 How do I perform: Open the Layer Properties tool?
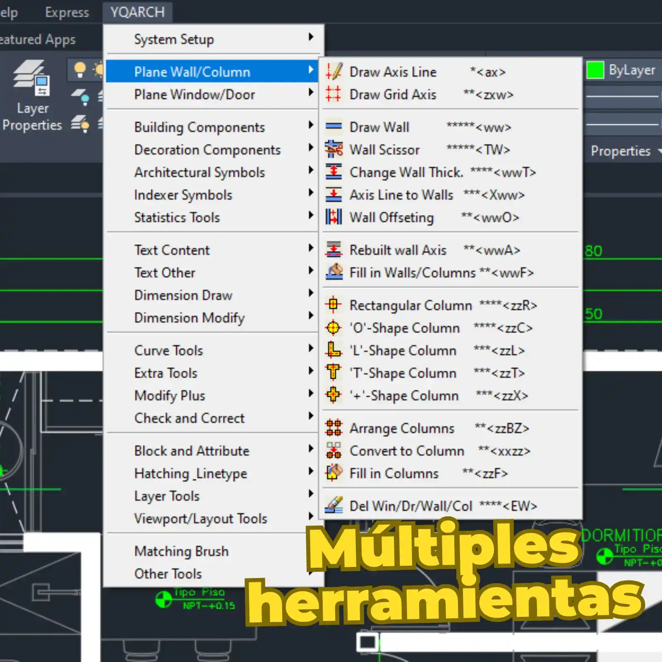(32, 96)
